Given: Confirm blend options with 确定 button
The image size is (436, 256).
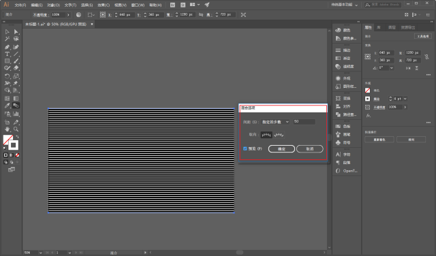Looking at the screenshot, I should [x=281, y=149].
